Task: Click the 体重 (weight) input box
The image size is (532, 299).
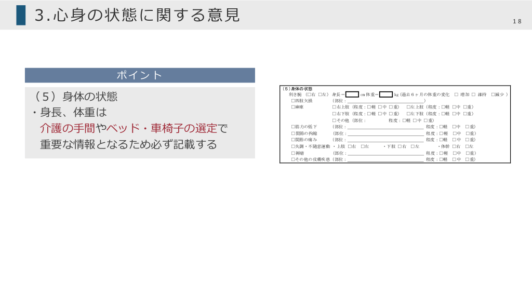Action: tap(386, 94)
